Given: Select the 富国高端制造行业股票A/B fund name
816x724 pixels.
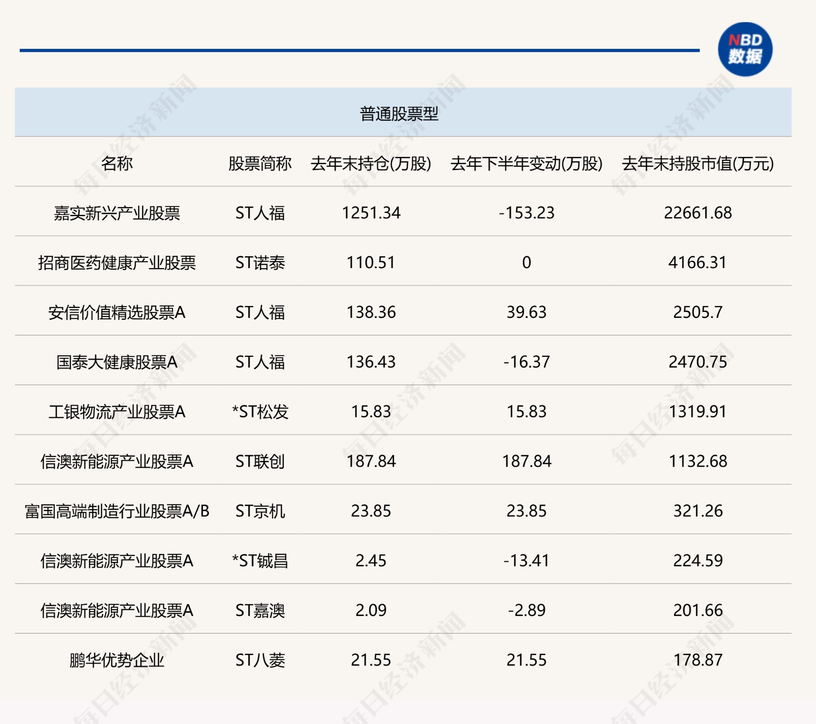Looking at the screenshot, I should pyautogui.click(x=117, y=511).
